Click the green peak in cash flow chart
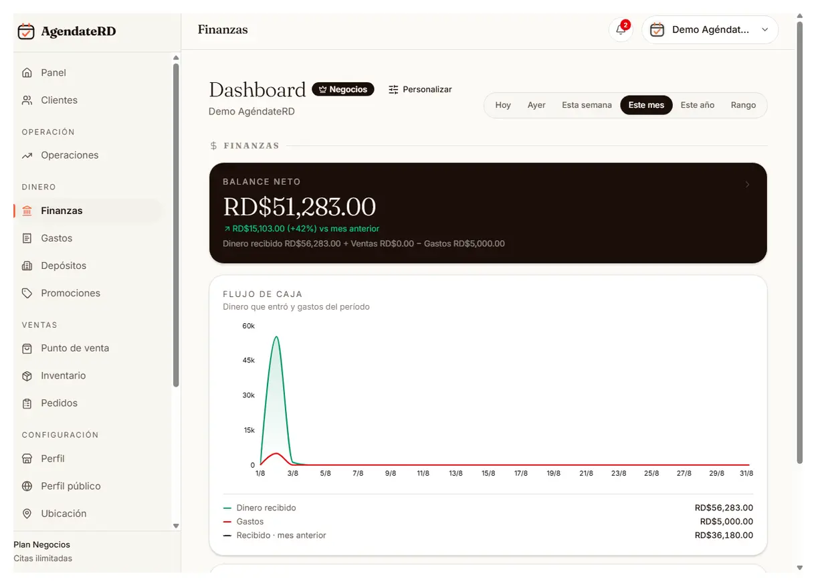This screenshot has width=816, height=586. click(276, 337)
